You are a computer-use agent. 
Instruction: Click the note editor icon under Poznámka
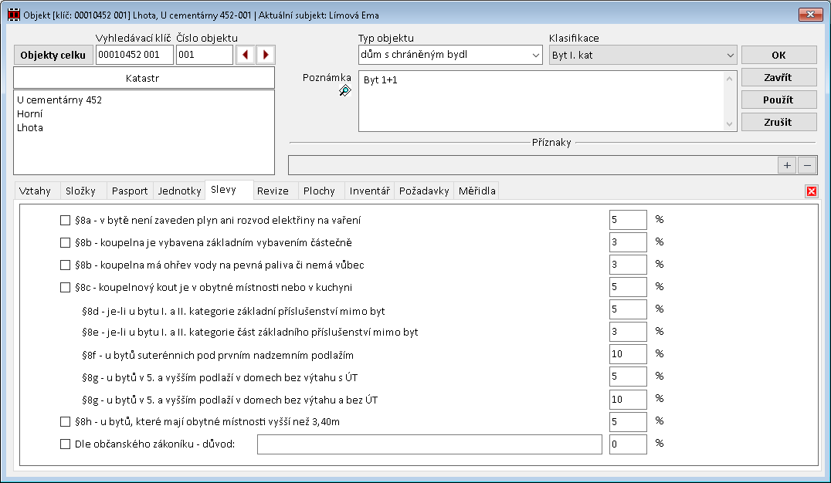pyautogui.click(x=344, y=91)
